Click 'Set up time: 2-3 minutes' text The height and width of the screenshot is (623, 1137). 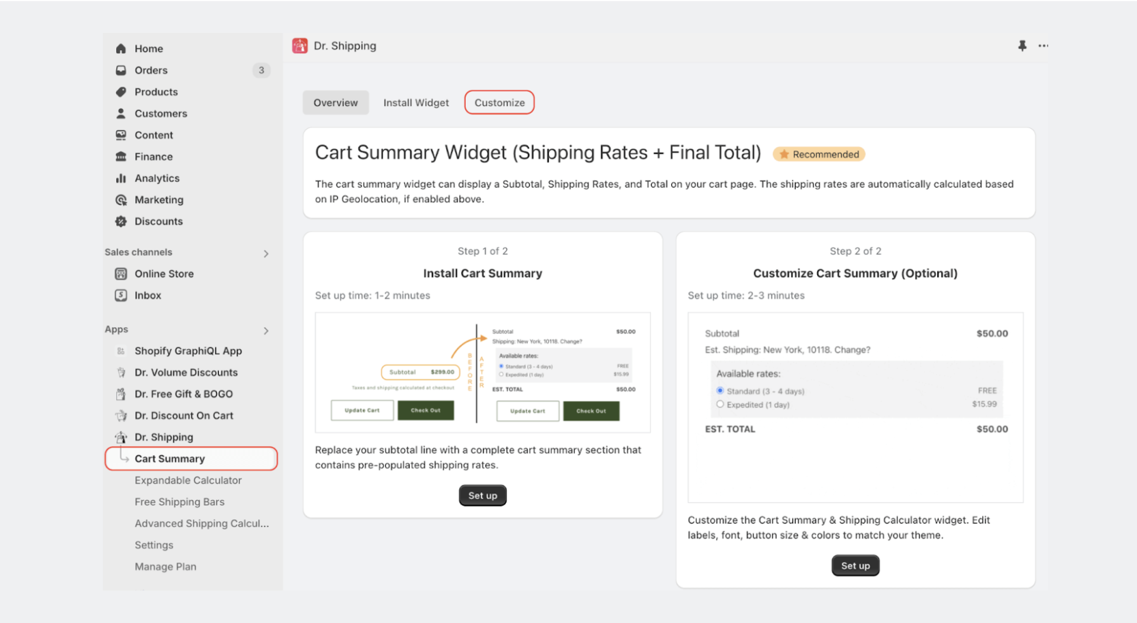pyautogui.click(x=746, y=295)
